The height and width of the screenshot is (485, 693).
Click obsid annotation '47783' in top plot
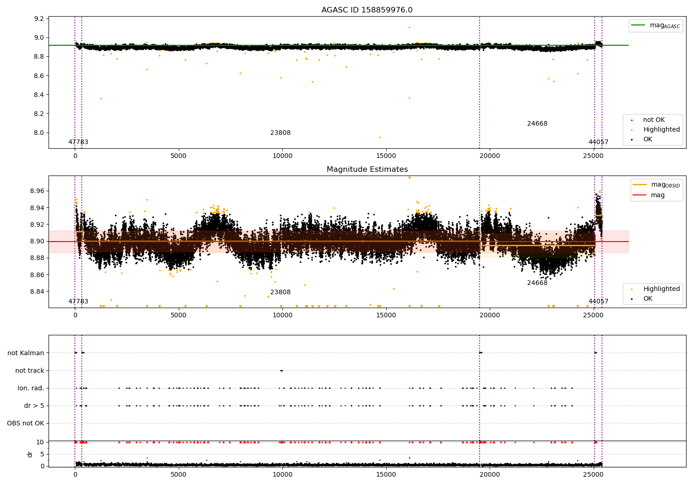pyautogui.click(x=78, y=142)
